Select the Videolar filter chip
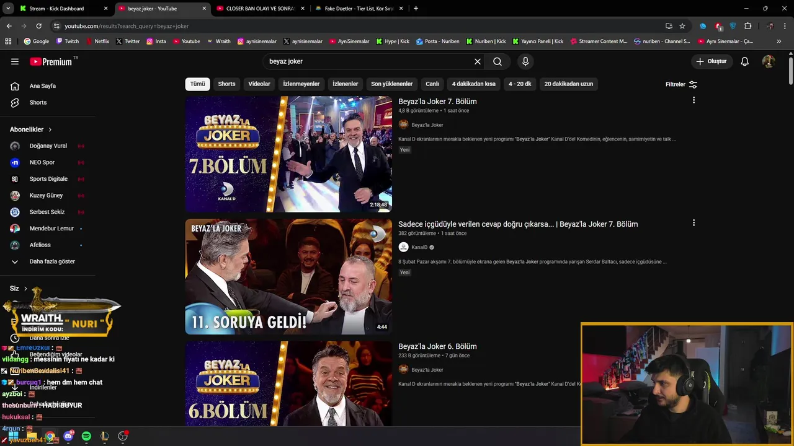Viewport: 794px width, 446px height. 259,84
